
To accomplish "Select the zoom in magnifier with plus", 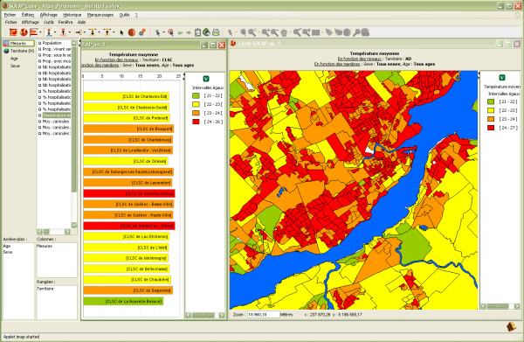I will (x=265, y=32).
